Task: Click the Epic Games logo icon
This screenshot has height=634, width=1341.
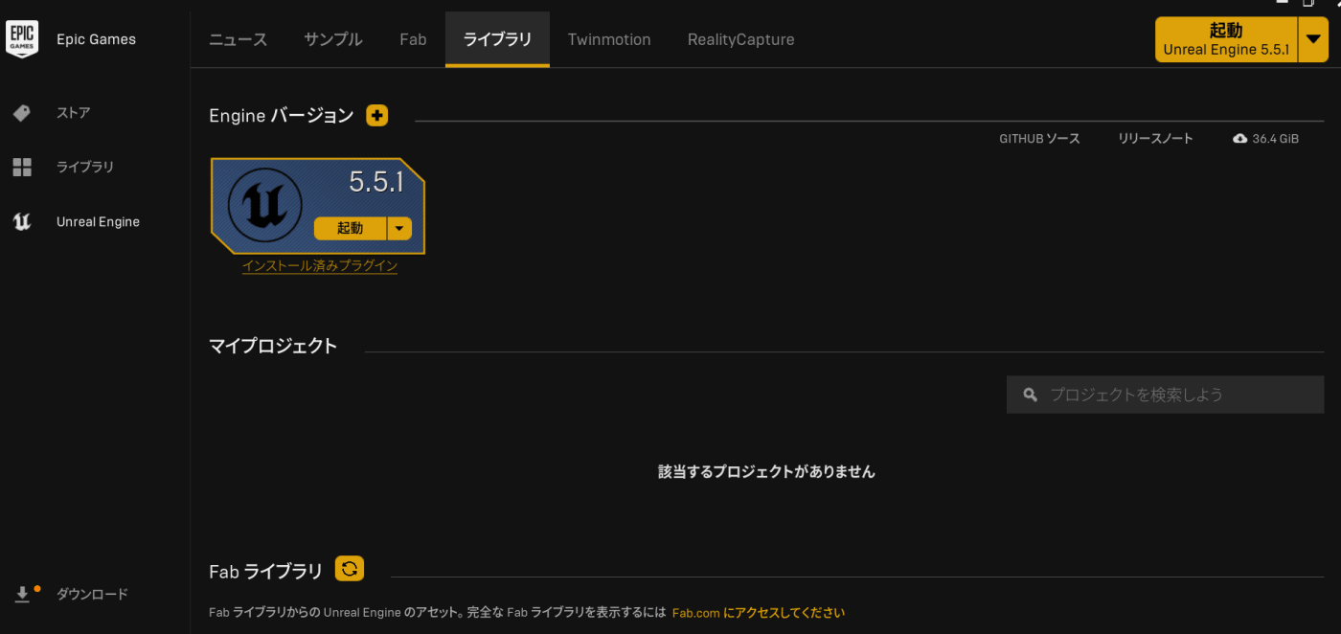Action: (22, 39)
